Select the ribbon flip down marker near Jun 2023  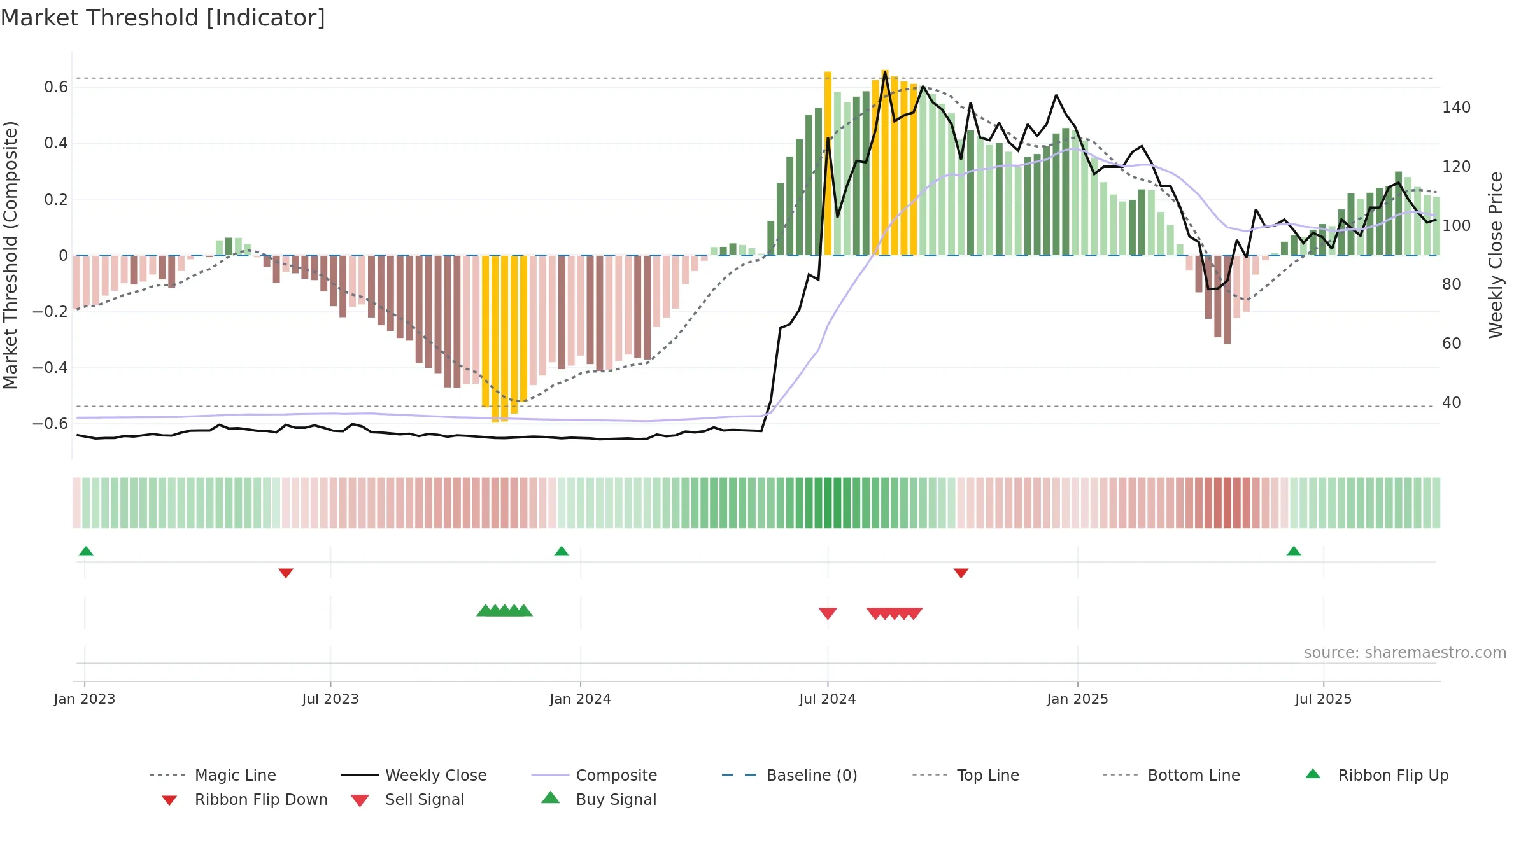pos(286,573)
